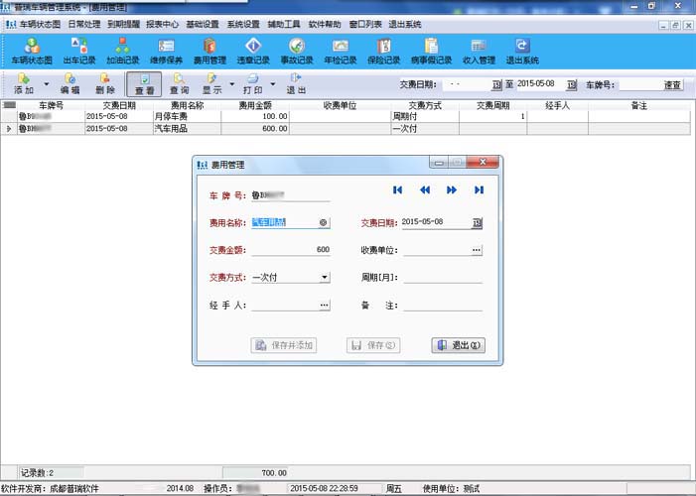The image size is (696, 496).
Task: Go to last record in dialog
Action: [479, 189]
